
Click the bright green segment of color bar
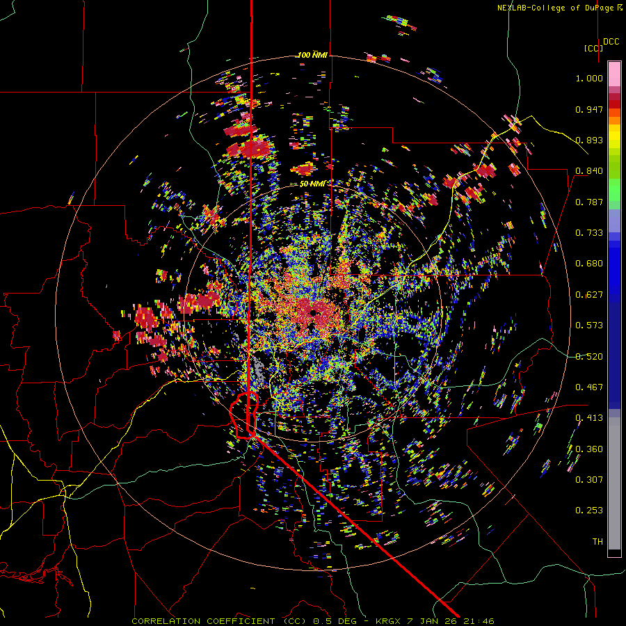[614, 190]
